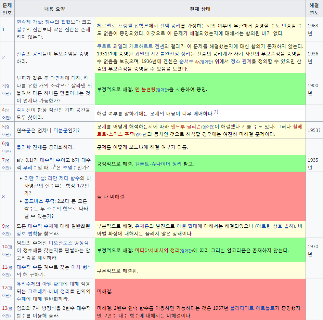Open the 쿠르트 괴델 link
This screenshot has width=323, height=320.
click(x=109, y=46)
